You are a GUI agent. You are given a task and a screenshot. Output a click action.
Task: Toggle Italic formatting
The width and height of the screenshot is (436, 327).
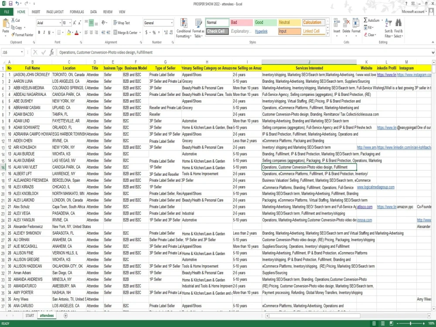(44, 33)
